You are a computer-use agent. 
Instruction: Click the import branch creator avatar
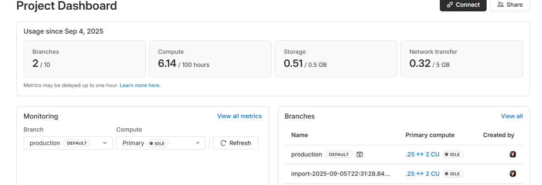[x=512, y=174]
